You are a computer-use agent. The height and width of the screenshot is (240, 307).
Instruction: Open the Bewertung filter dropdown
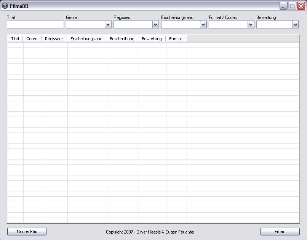(295, 25)
